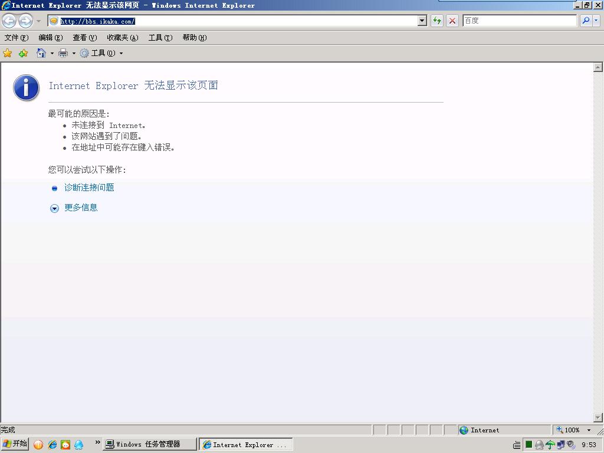Click the Add to Favorites star-plus icon
The height and width of the screenshot is (453, 604).
coord(23,53)
